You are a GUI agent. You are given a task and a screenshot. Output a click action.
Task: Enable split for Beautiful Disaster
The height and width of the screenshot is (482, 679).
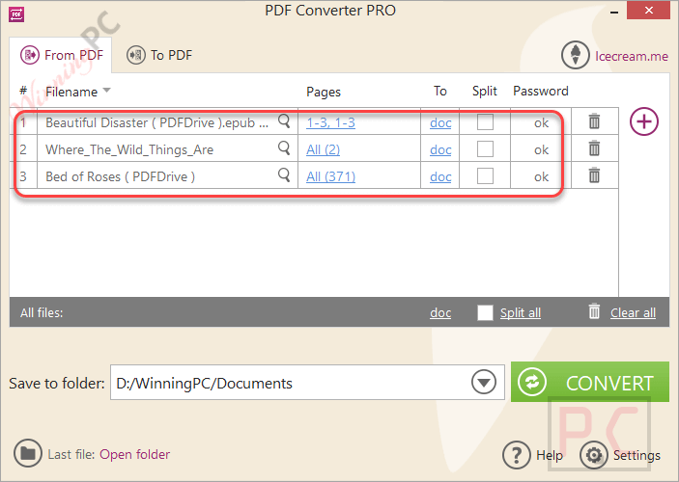coord(485,121)
